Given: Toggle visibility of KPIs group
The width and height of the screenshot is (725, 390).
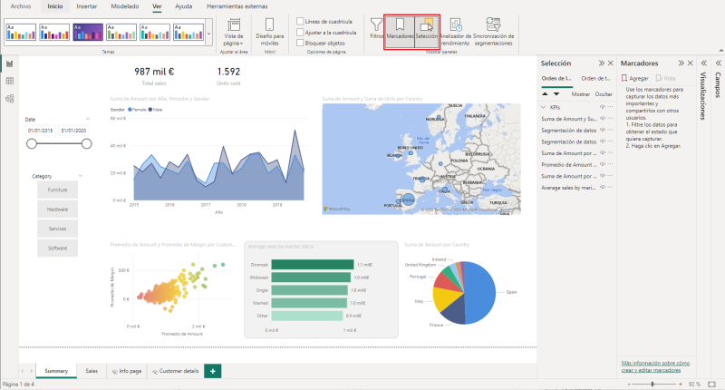Looking at the screenshot, I should (x=600, y=107).
